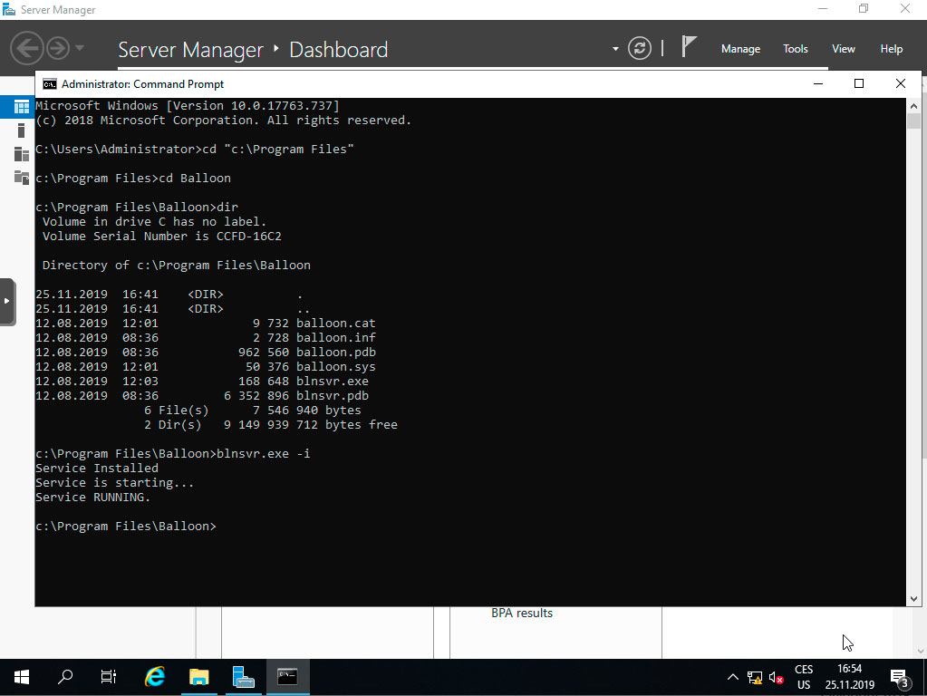Image resolution: width=927 pixels, height=696 pixels.
Task: Refresh Server Manager using the refresh icon
Action: [x=640, y=48]
